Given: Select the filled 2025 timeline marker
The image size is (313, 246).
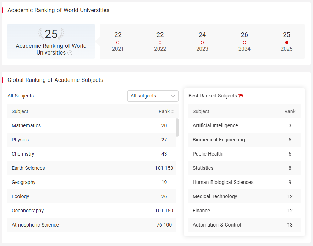Looking at the screenshot, I should [287, 43].
